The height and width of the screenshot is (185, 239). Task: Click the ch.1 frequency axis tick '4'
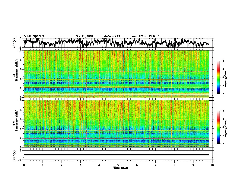pyautogui.click(x=21, y=79)
